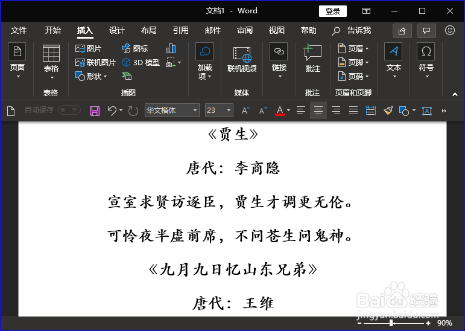The width and height of the screenshot is (465, 331).
Task: Open the Undo history dropdown arrow
Action: pos(121,111)
